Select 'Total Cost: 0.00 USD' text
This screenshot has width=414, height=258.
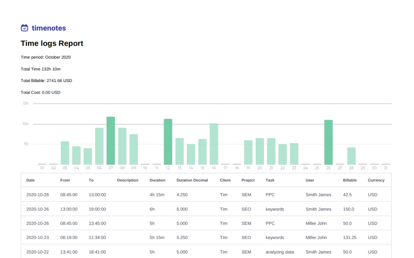[41, 92]
